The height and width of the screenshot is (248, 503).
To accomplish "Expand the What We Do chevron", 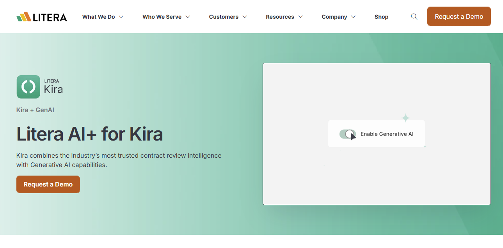I will pos(121,17).
